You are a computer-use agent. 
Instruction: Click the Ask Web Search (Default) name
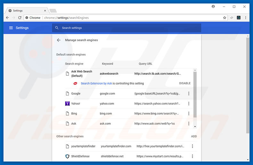(82, 74)
